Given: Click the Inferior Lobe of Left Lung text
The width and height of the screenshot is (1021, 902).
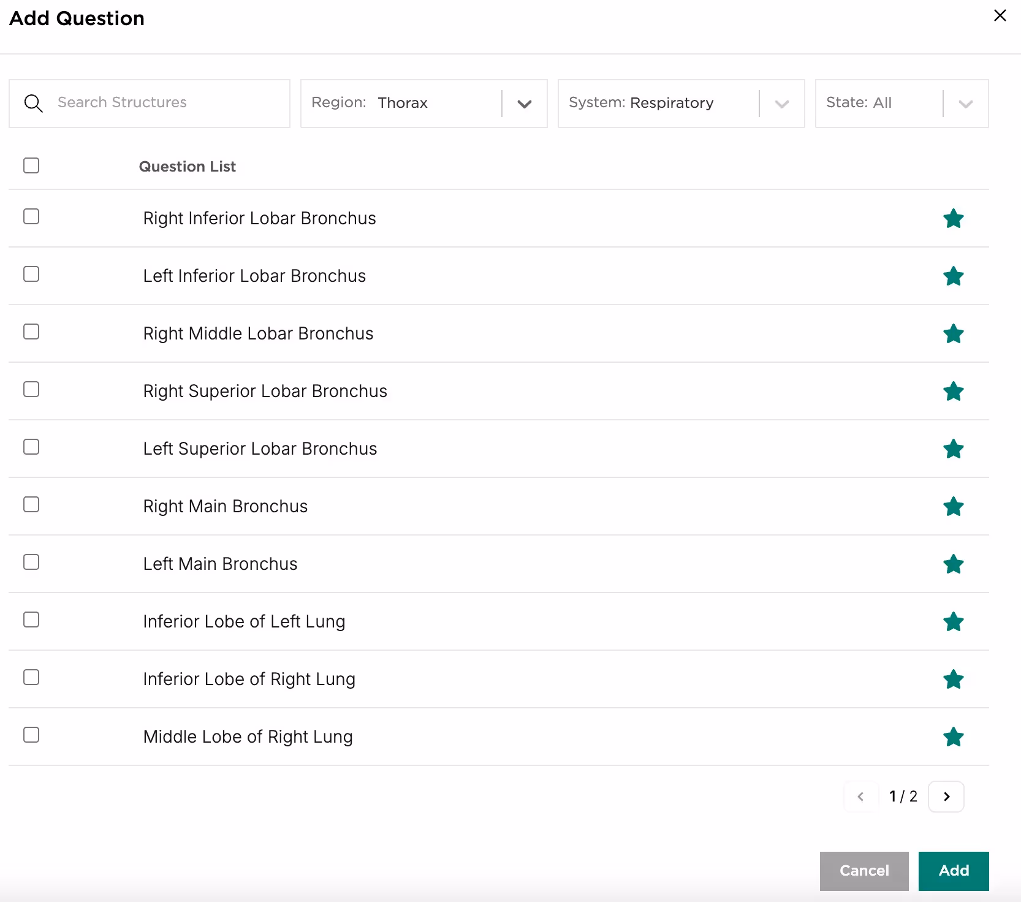Looking at the screenshot, I should click(244, 622).
